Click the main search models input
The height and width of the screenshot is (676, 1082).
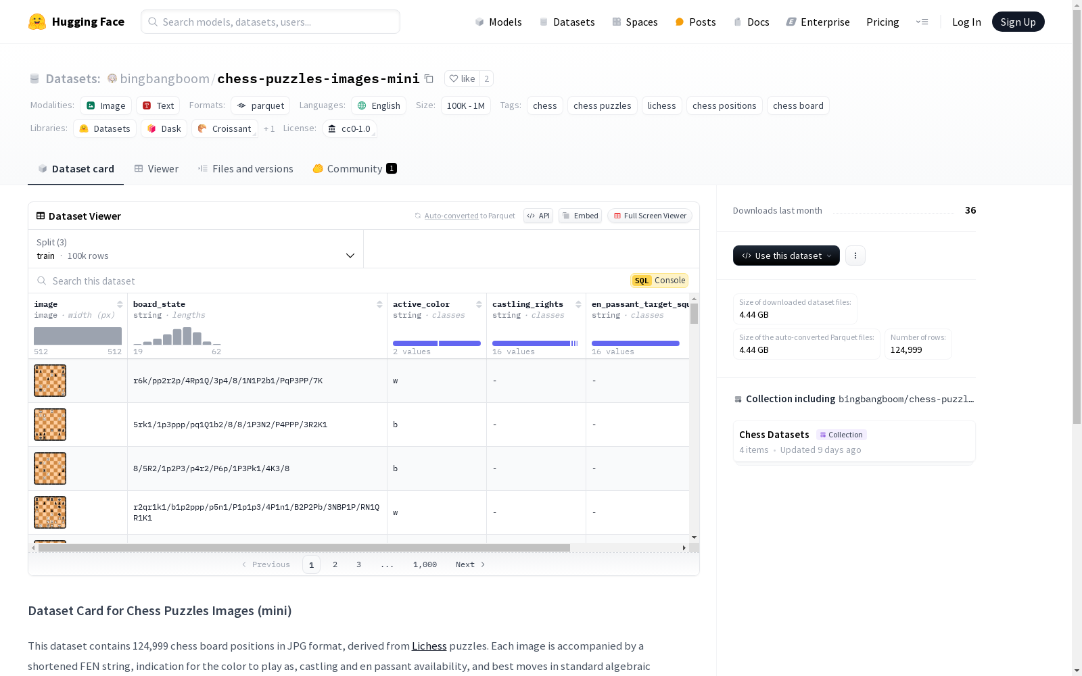[x=270, y=22]
